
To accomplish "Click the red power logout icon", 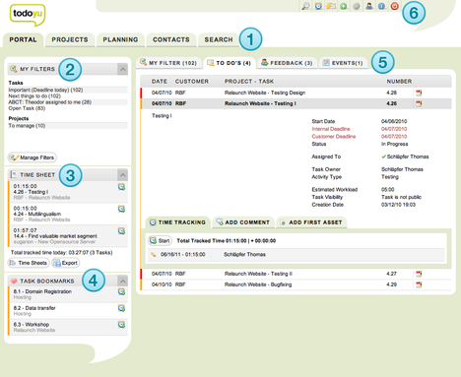I will (394, 6).
